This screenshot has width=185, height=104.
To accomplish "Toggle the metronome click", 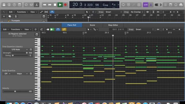I will coord(151,5).
